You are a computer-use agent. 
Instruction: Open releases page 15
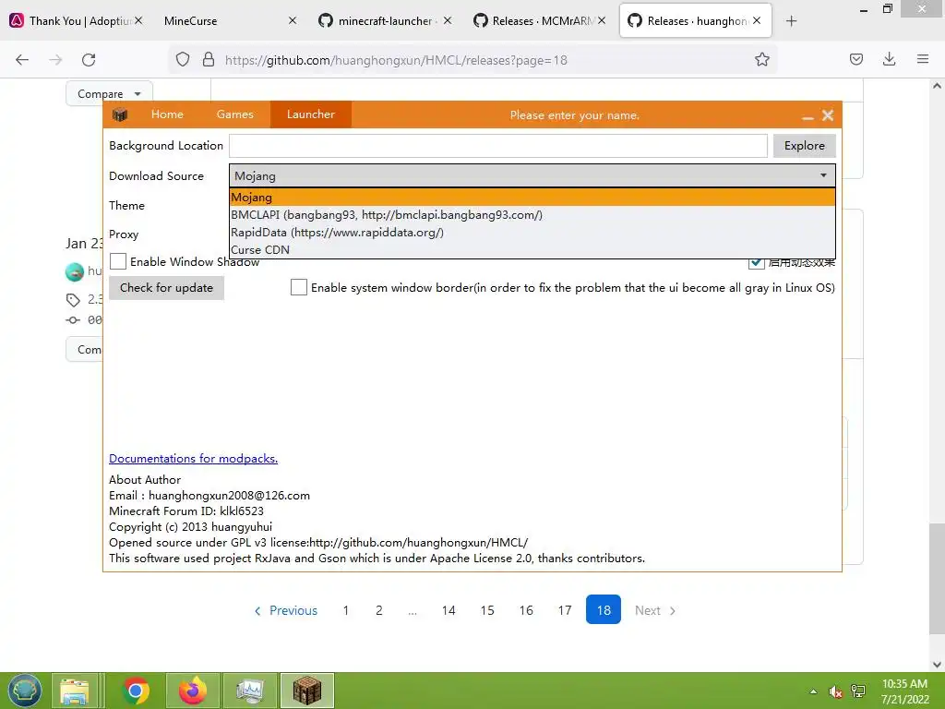point(487,610)
